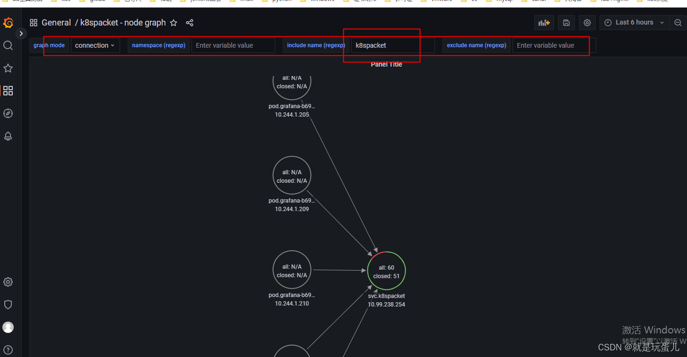This screenshot has width=687, height=357.
Task: Click the General folder link in the breadcrumb
Action: tap(56, 23)
